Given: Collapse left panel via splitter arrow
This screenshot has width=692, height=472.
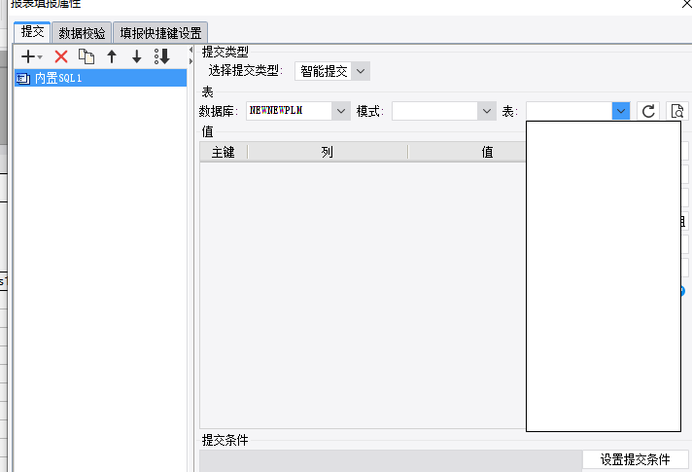Looking at the screenshot, I should 190,50.
